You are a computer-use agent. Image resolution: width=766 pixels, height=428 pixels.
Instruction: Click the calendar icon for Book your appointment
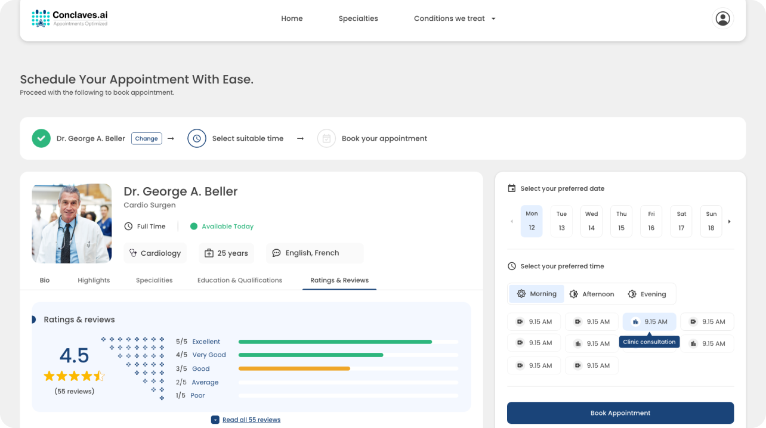(x=326, y=138)
